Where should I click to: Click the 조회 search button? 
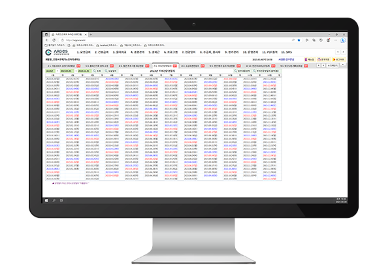pyautogui.click(x=99, y=71)
